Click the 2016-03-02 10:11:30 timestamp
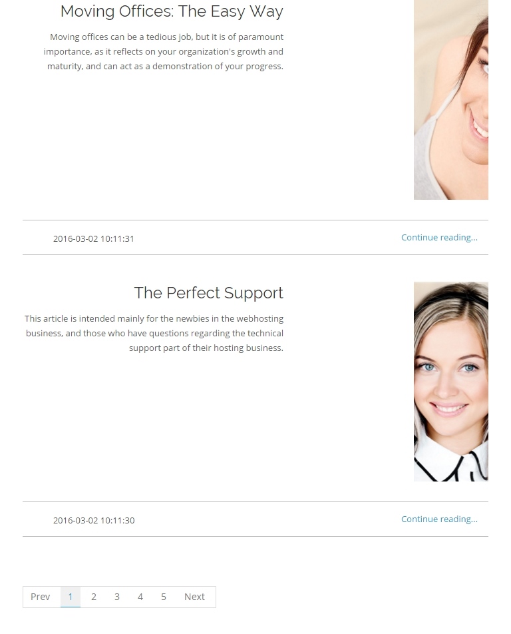Screen dimensions: 511x634 94,520
